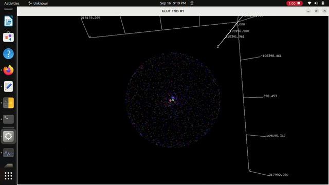Click the notification bell icon
Image resolution: width=329 pixels, height=185 pixels.
click(x=192, y=3)
